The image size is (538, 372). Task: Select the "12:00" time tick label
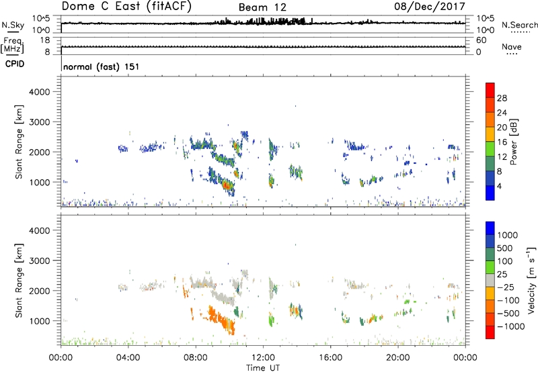point(263,358)
